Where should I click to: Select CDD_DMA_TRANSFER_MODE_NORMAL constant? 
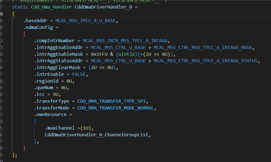pos(116,108)
